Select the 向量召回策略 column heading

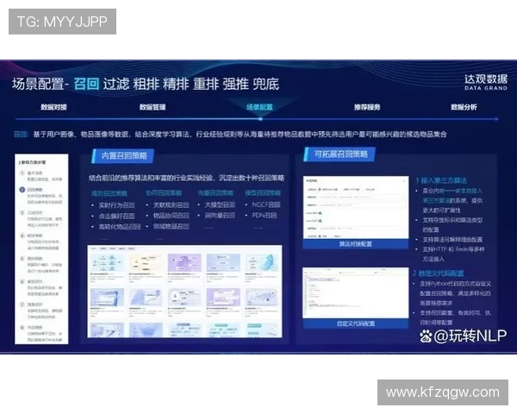(x=215, y=193)
